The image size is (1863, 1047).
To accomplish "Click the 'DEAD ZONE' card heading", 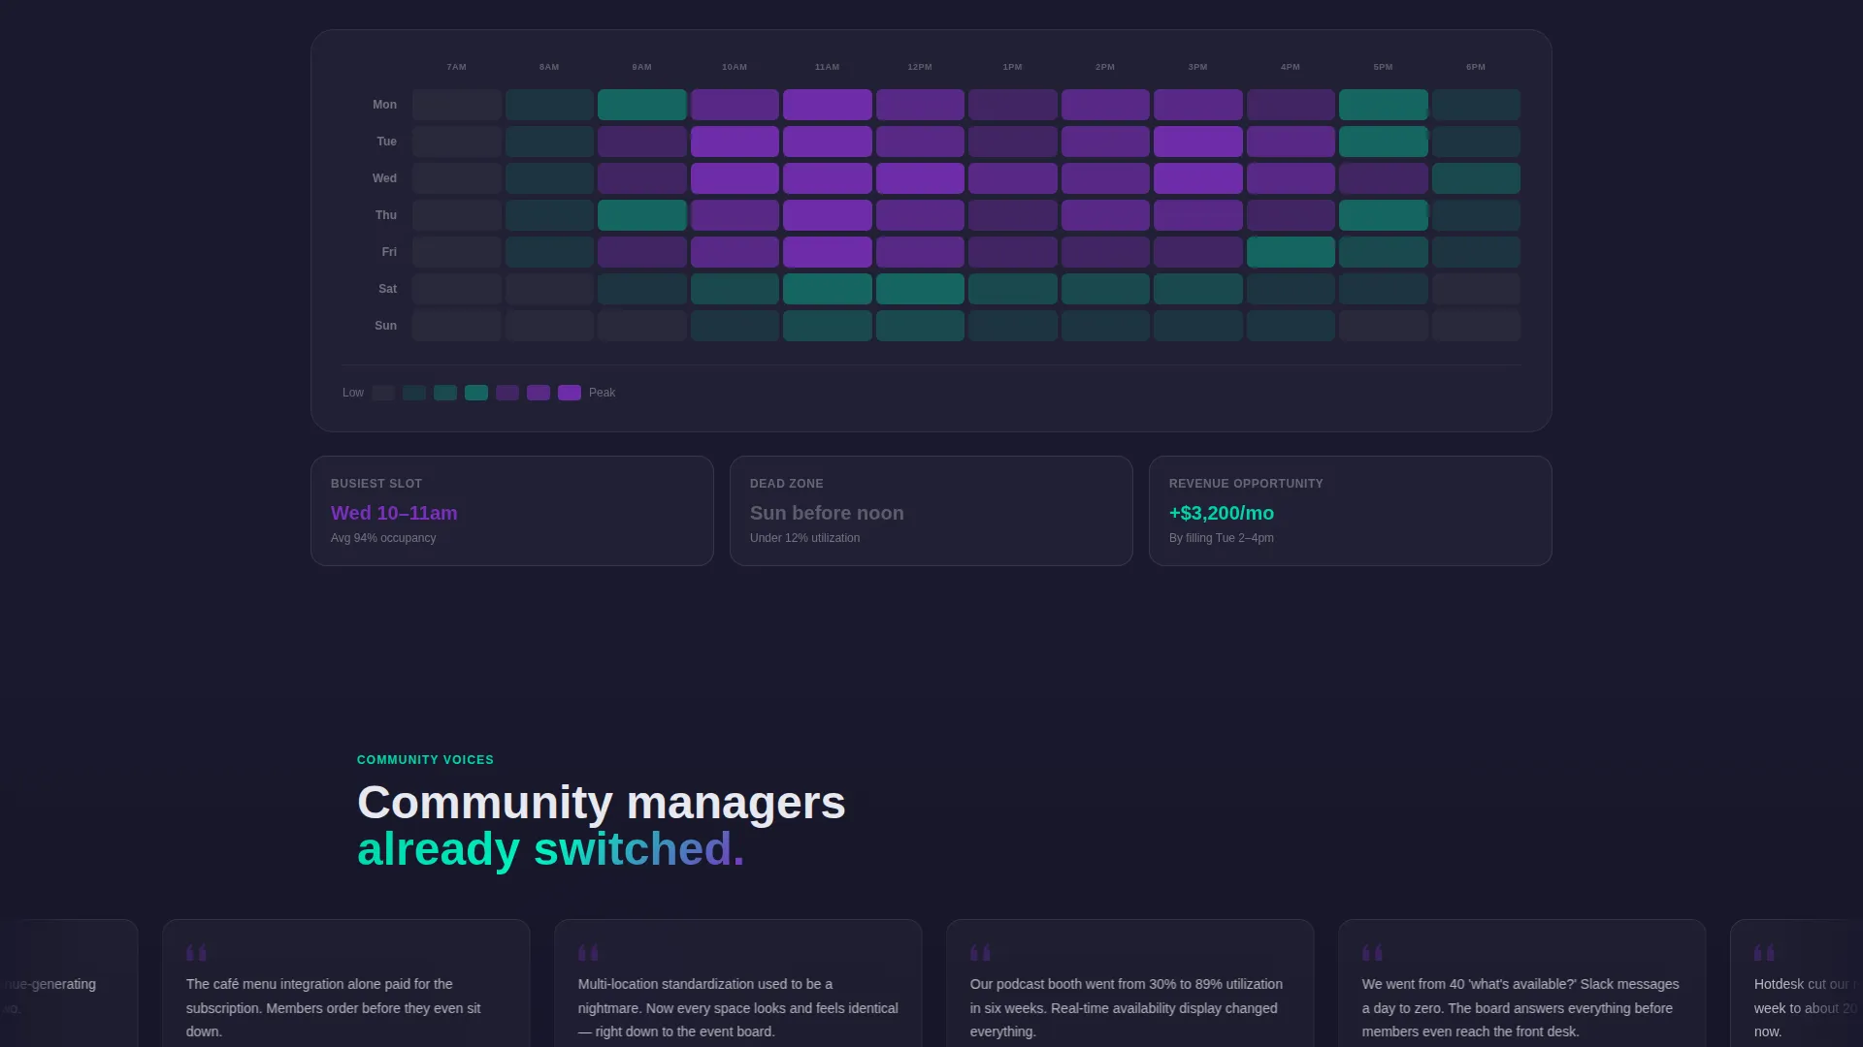I will tap(787, 484).
